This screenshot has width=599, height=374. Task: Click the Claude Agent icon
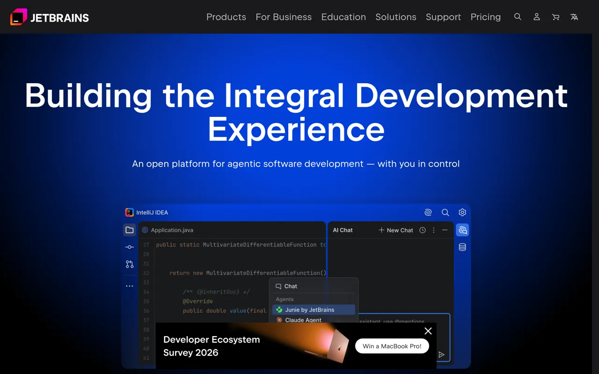click(x=279, y=320)
